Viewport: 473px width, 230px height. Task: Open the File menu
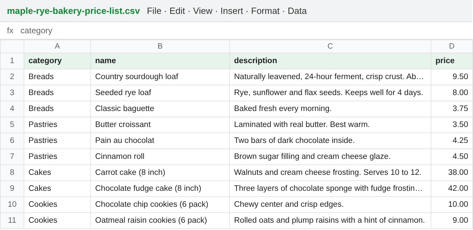point(154,11)
